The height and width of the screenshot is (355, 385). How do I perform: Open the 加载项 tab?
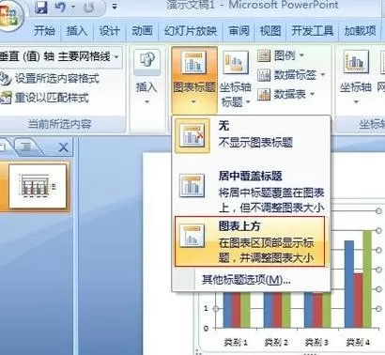360,31
